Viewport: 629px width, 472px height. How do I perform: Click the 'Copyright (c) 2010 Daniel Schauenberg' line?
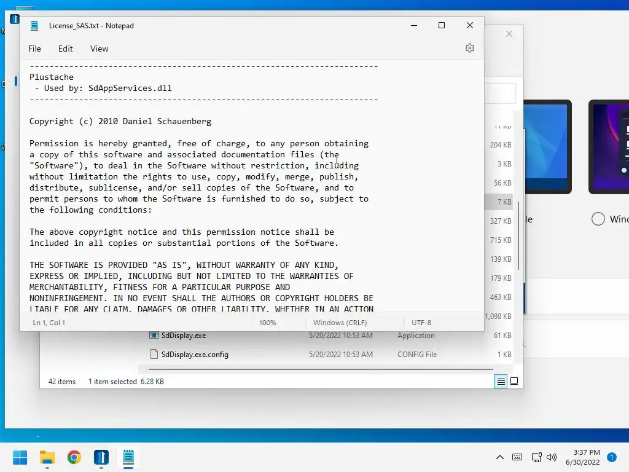pyautogui.click(x=120, y=122)
